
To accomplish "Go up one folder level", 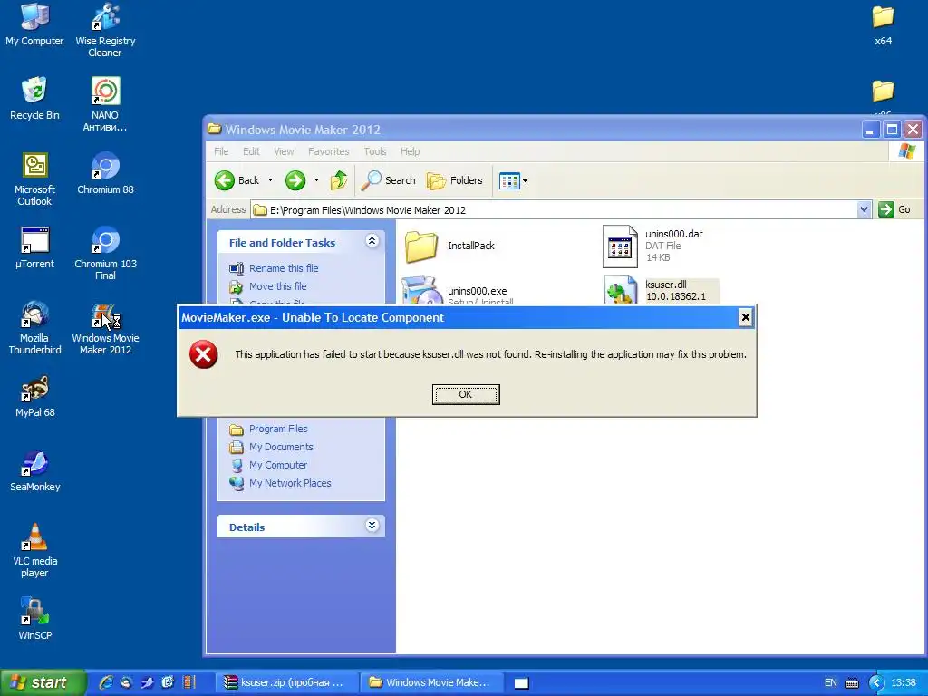I will click(x=339, y=180).
